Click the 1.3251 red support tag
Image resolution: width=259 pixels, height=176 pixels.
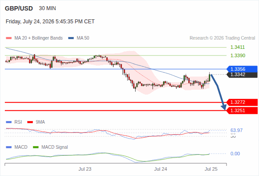242,110
